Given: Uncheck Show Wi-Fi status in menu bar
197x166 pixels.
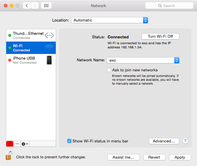Looking at the screenshot, I should point(69,141).
